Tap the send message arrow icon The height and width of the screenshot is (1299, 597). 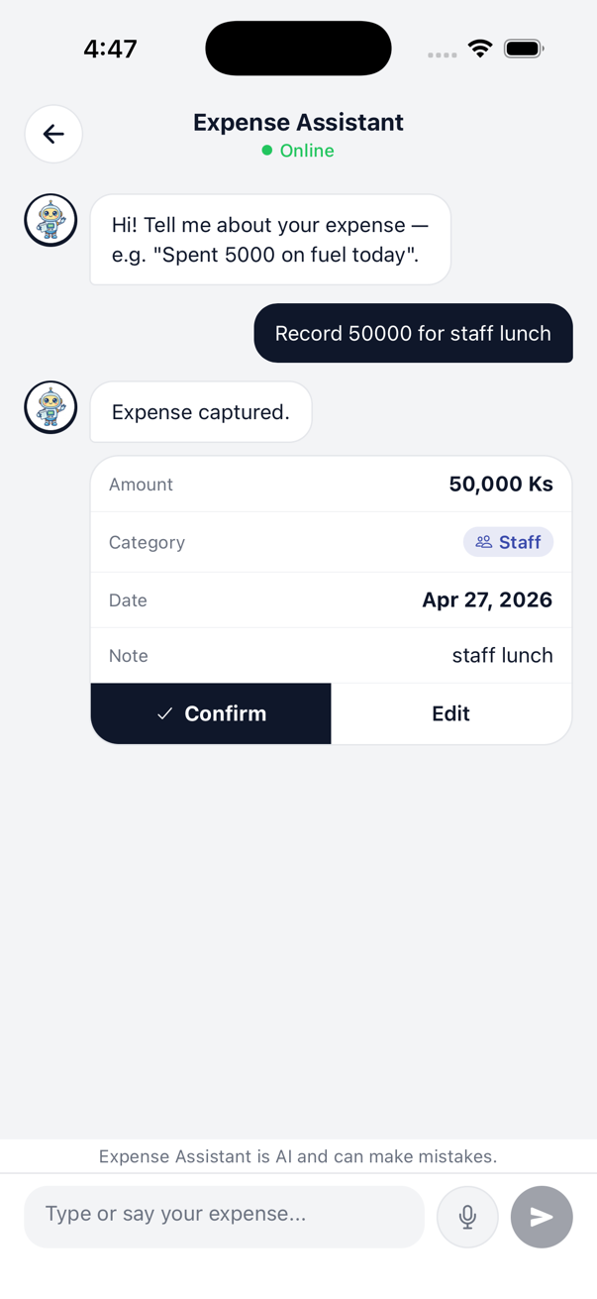(x=542, y=1217)
